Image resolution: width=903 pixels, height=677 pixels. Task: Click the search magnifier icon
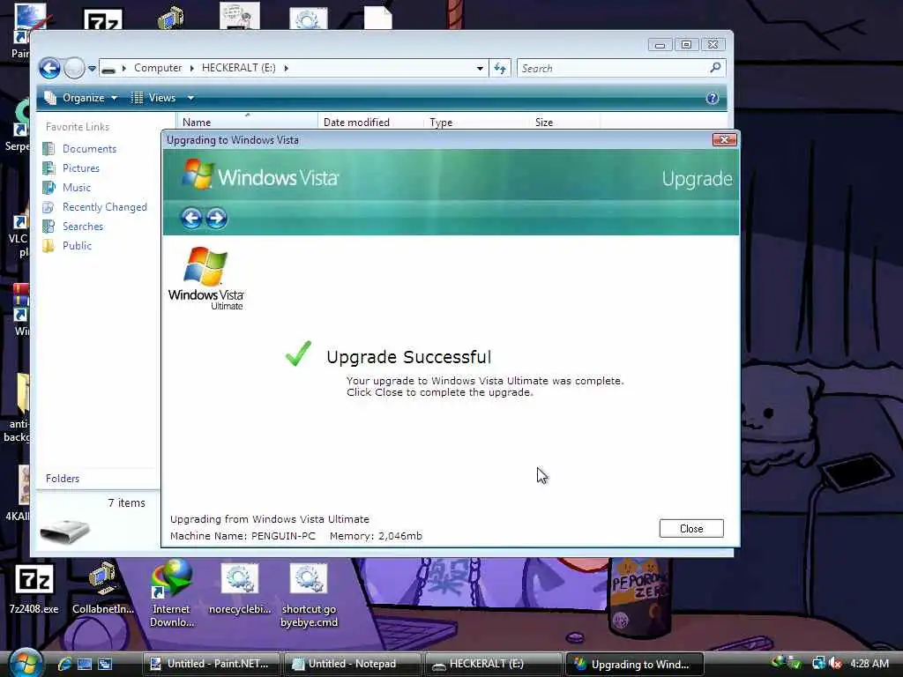point(715,68)
